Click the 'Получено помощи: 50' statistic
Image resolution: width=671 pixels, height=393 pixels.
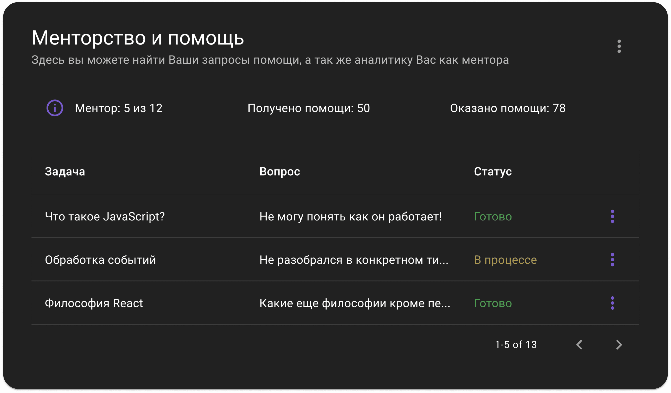308,108
